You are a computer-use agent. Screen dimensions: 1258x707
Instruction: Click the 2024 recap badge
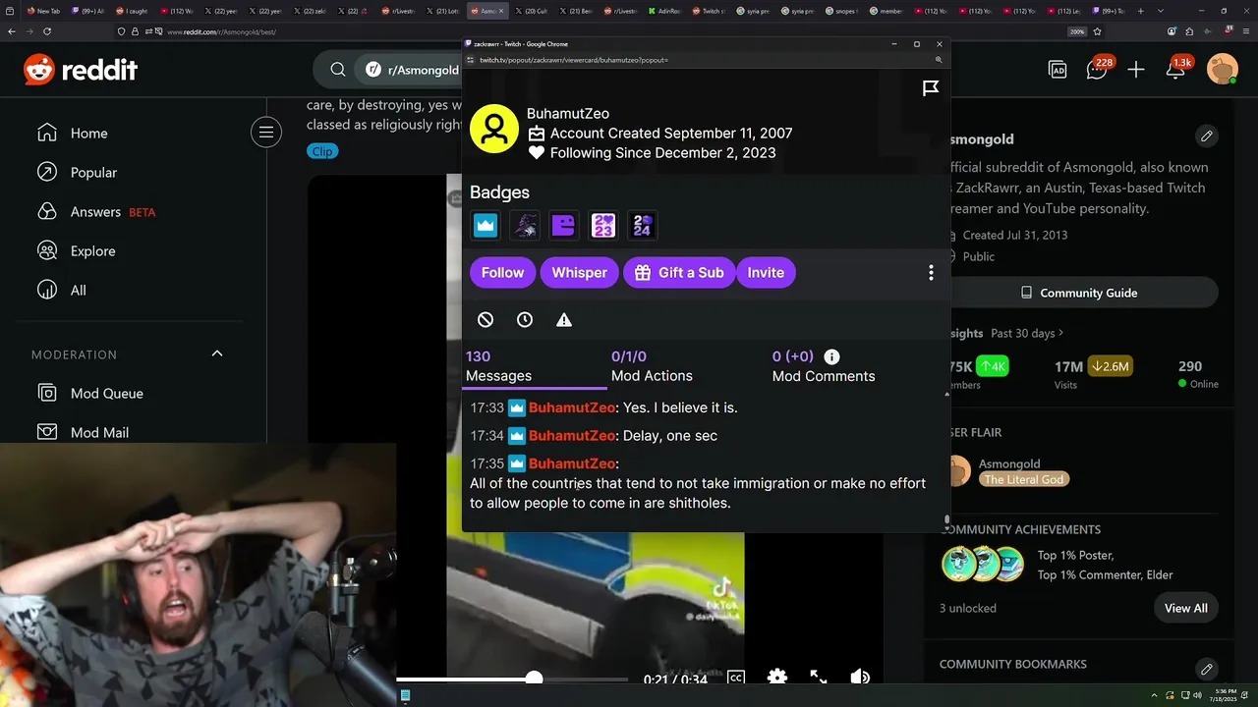point(642,226)
